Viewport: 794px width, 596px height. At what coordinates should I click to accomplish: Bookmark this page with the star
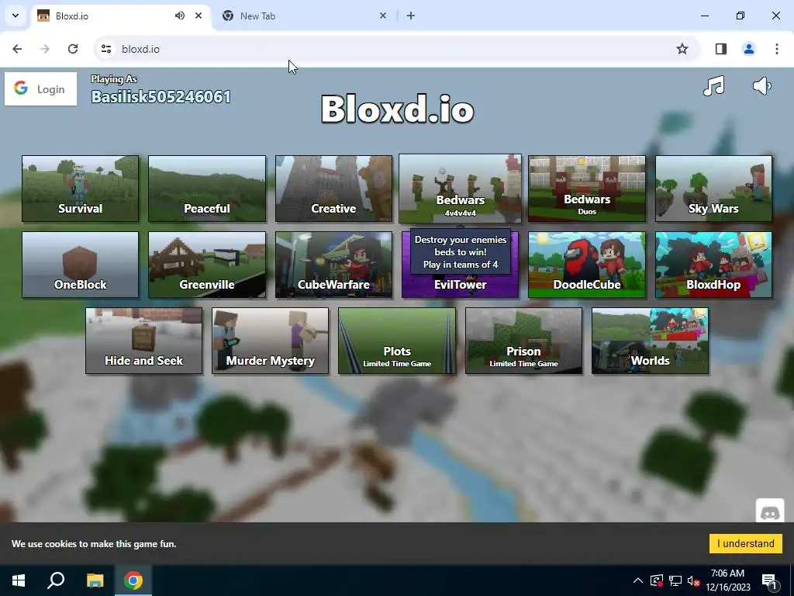pyautogui.click(x=682, y=49)
